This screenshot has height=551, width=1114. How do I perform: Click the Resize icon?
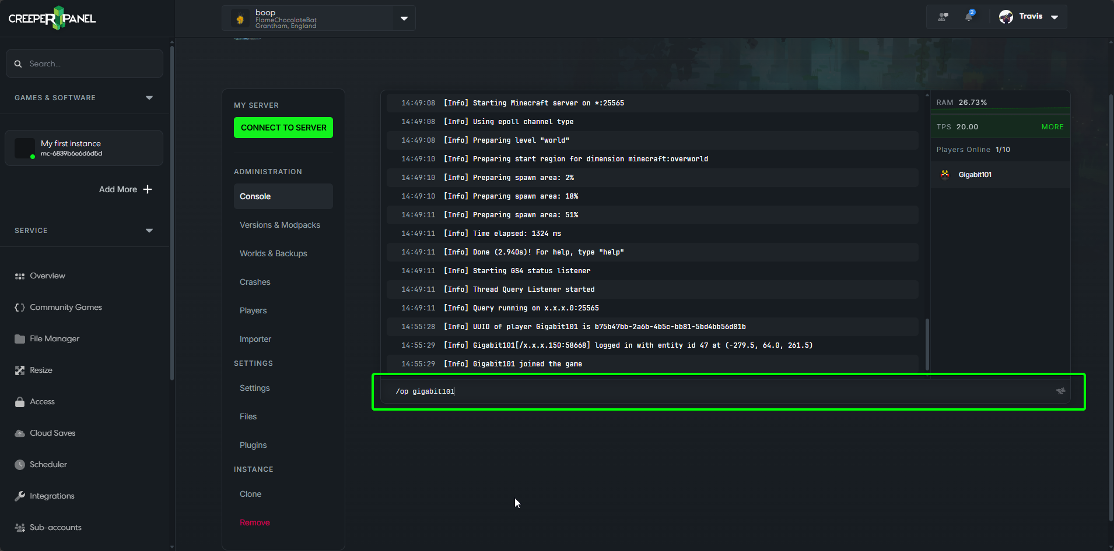pyautogui.click(x=19, y=370)
